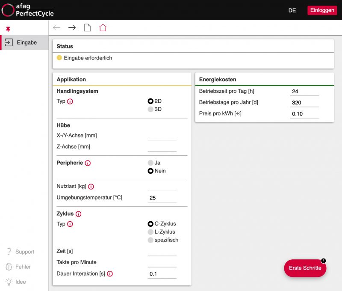The image size is (342, 291).
Task: Focus the Nutzlast [kg] input field
Action: (162, 187)
